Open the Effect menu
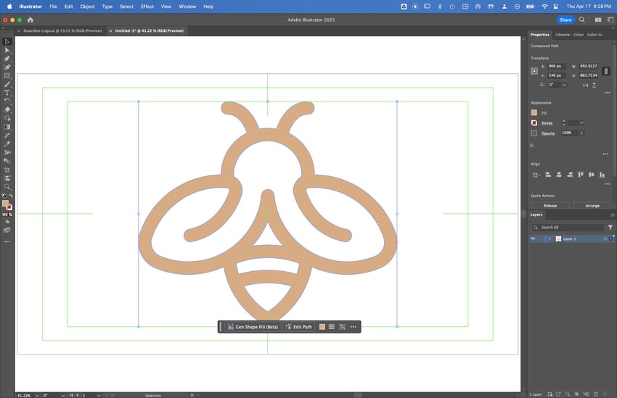 pos(147,7)
